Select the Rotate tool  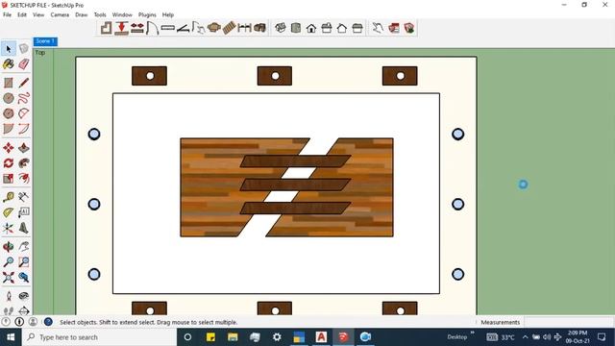(x=9, y=163)
